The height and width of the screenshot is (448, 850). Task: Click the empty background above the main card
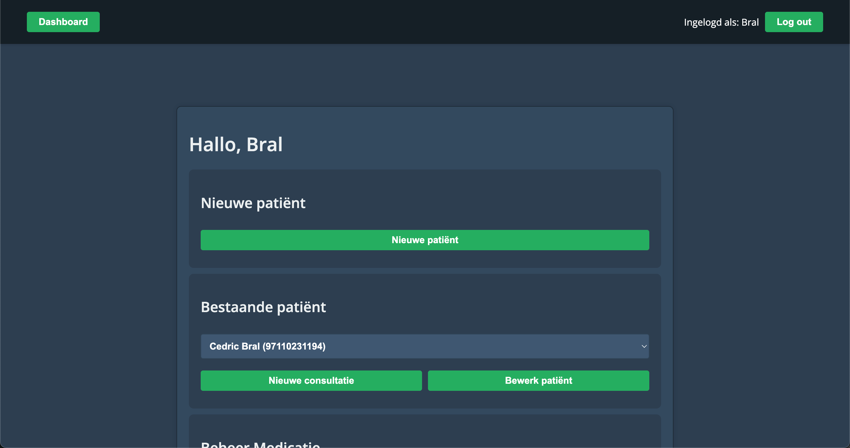point(425,76)
